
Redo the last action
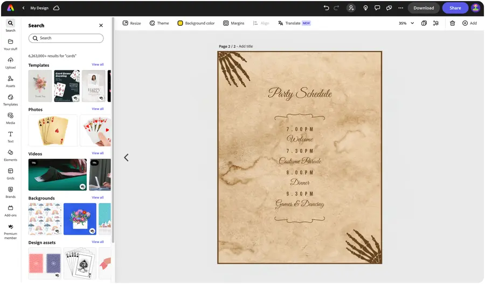(336, 8)
